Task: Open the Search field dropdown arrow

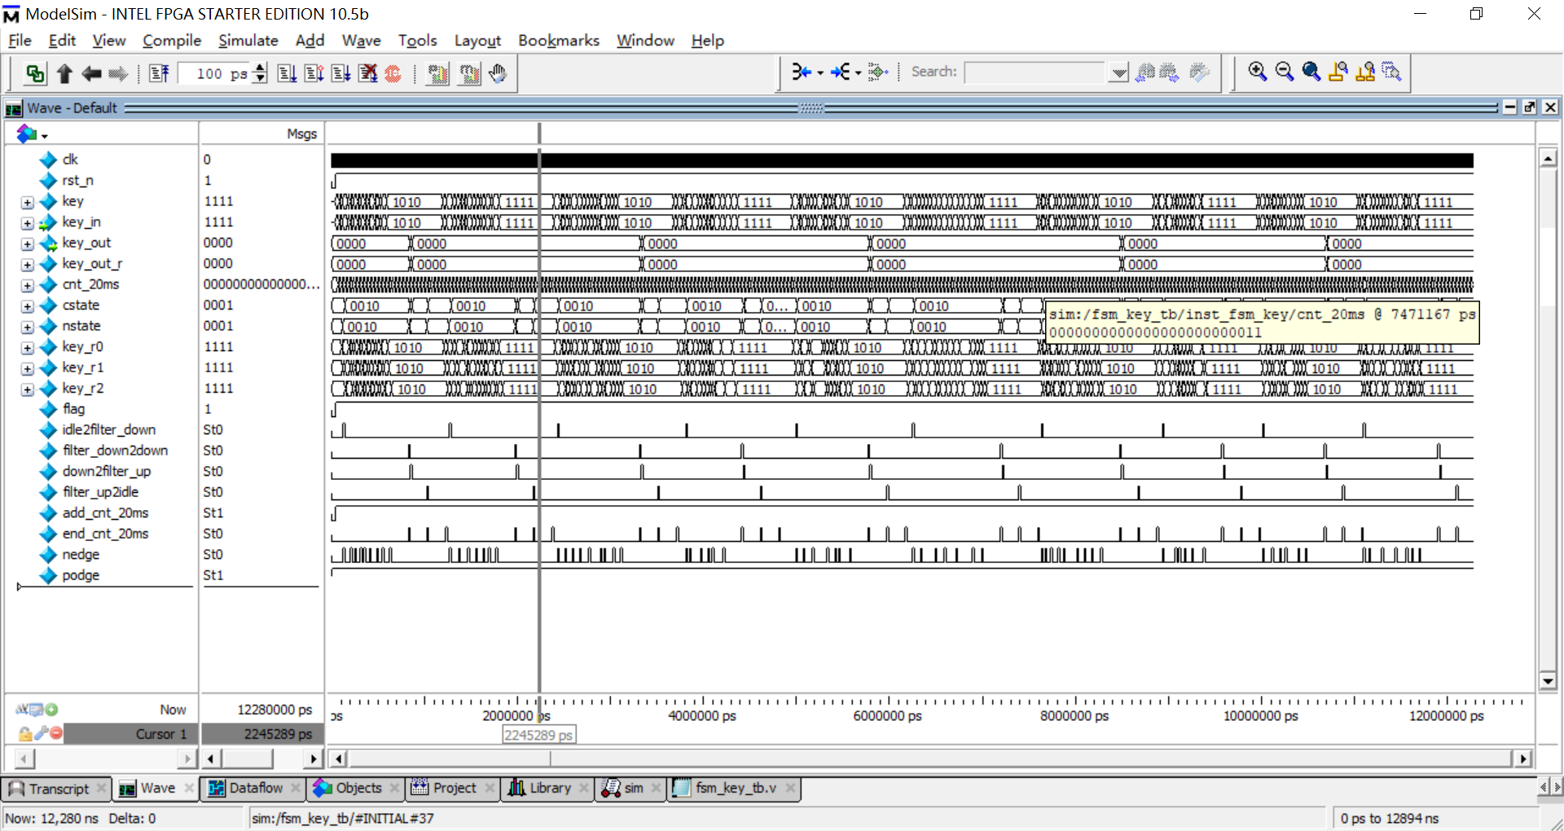Action: click(1119, 73)
